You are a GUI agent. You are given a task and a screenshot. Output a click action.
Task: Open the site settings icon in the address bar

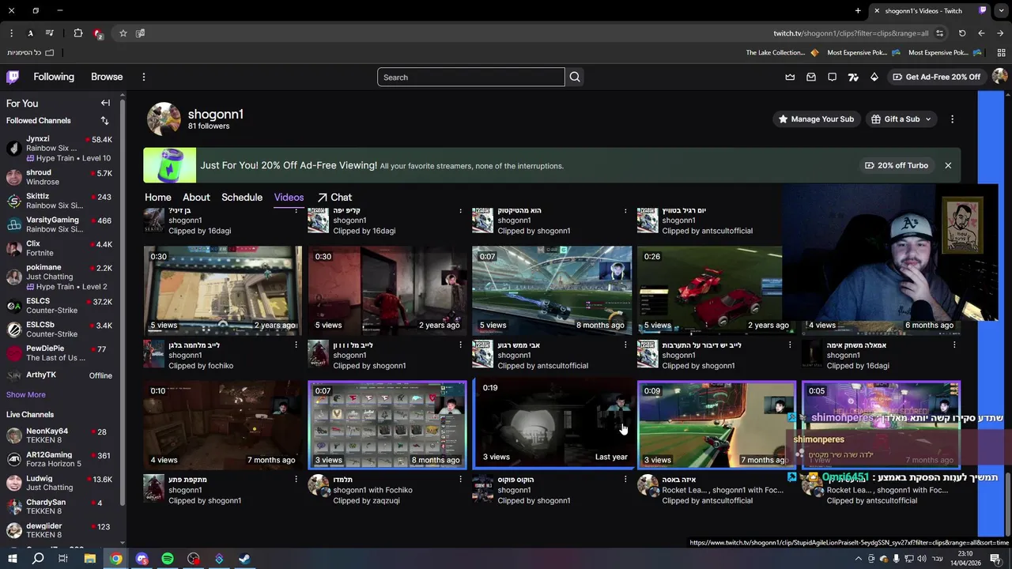939,33
